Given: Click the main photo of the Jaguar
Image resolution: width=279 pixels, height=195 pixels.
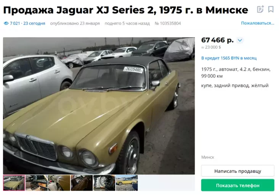Looking at the screenshot, I should pos(99,106).
